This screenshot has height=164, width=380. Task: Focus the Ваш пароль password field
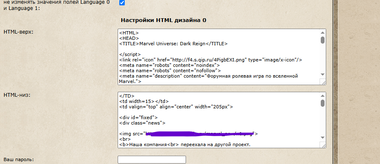[152, 160]
